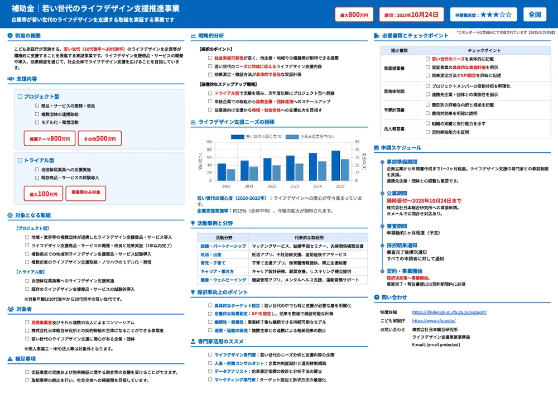
Task: Click the bar chart icon beside ライフデザイン支援ニーズの推移
Action: [x=193, y=122]
